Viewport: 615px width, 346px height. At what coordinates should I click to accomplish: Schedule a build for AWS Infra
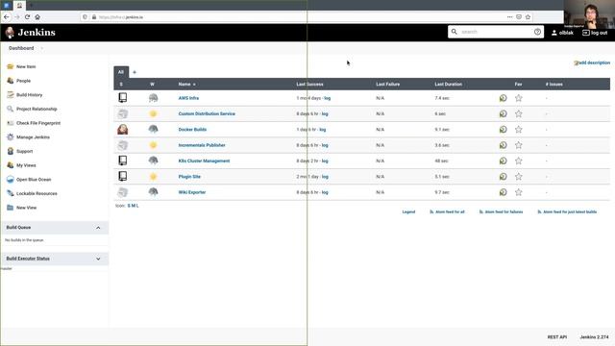504,98
